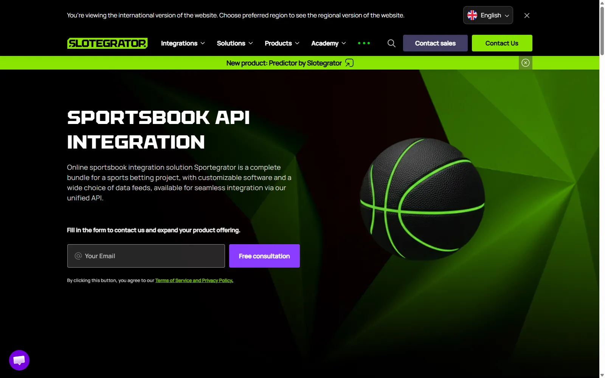Click the Free consultation button
The height and width of the screenshot is (378, 605).
pyautogui.click(x=264, y=256)
